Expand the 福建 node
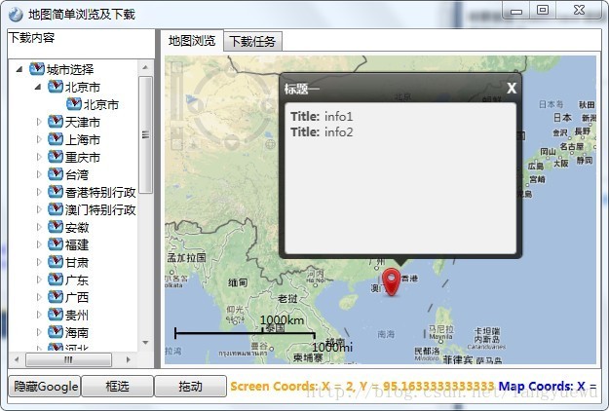Image resolution: width=609 pixels, height=411 pixels. click(x=39, y=244)
